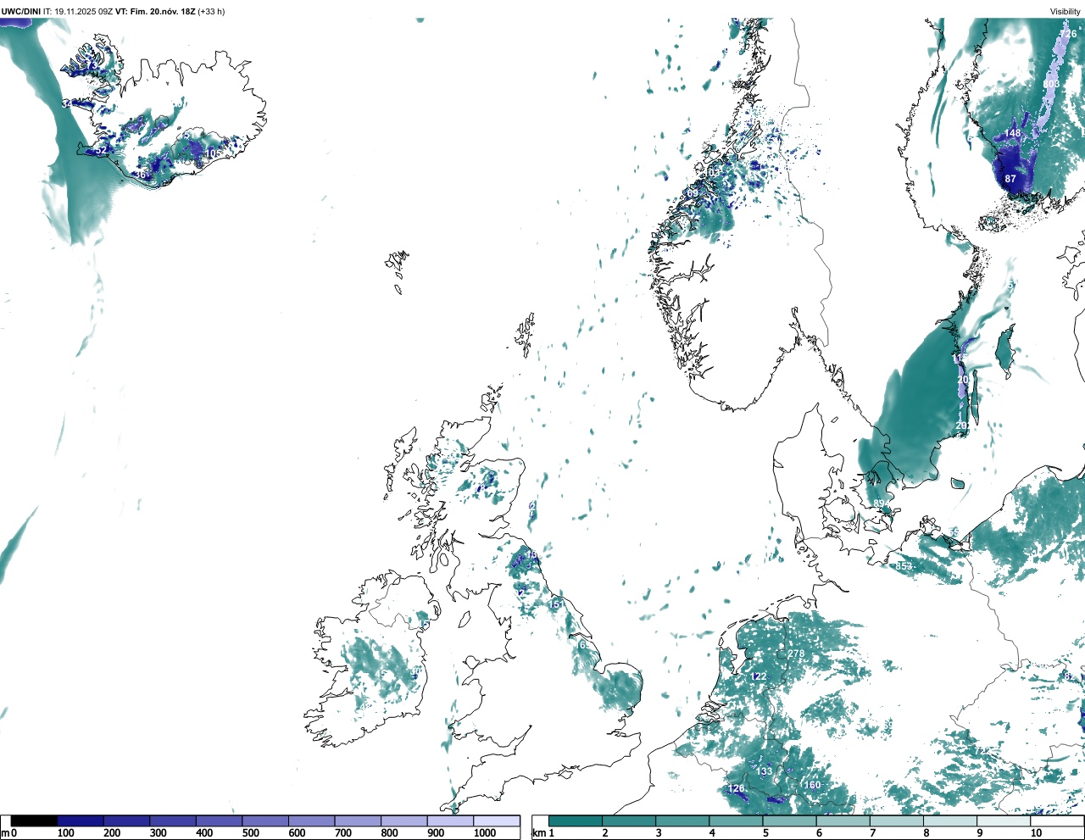Click the "36" value on Iceland's south coast
Image resolution: width=1085 pixels, height=840 pixels.
point(142,175)
